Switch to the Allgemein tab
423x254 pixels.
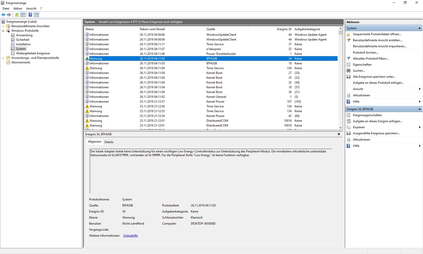pos(95,142)
